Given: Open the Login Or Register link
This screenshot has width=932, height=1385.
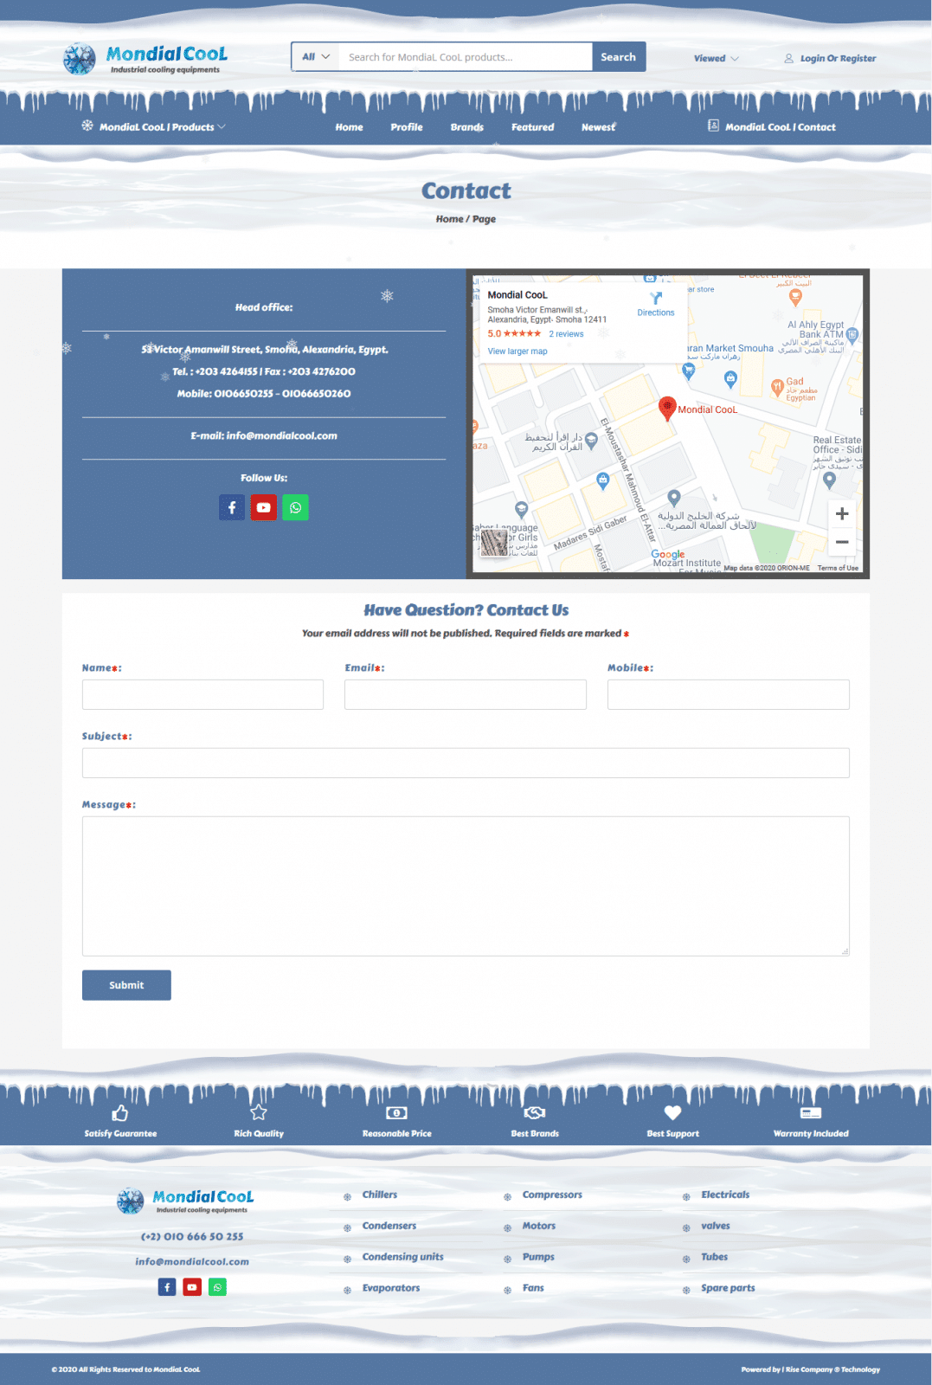Looking at the screenshot, I should click(x=838, y=59).
